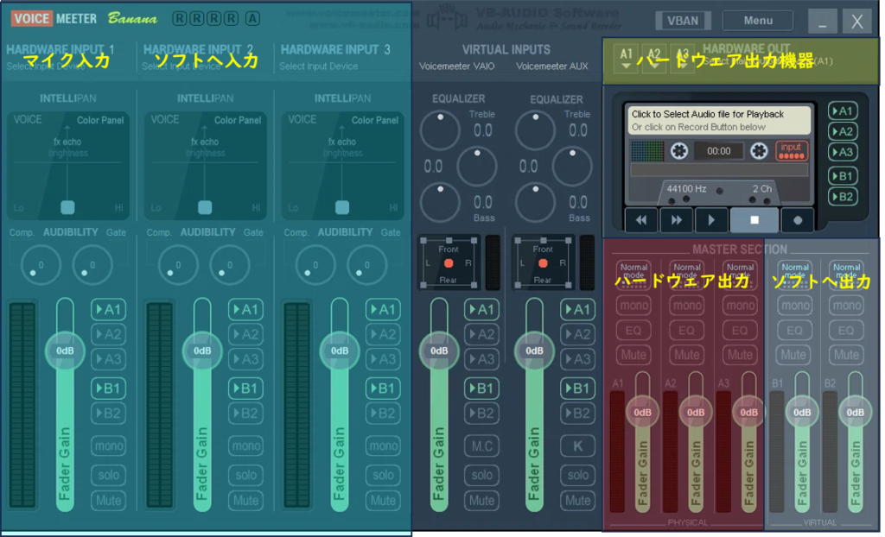Route the cassette recorder to bus A3
The image size is (885, 537).
click(843, 152)
